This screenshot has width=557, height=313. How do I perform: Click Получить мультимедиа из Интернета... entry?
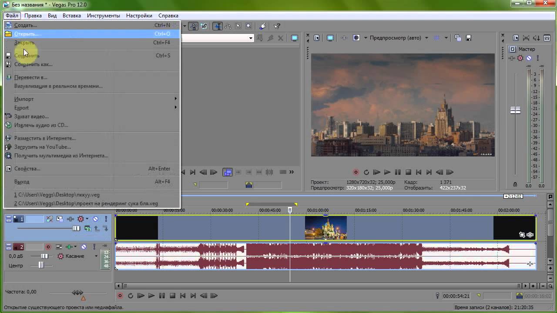coord(92,156)
